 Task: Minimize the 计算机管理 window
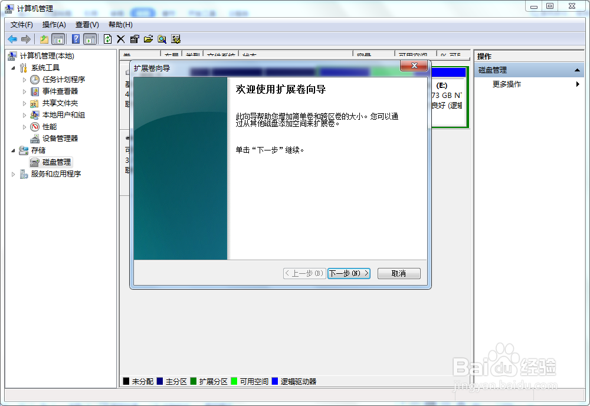[x=534, y=6]
